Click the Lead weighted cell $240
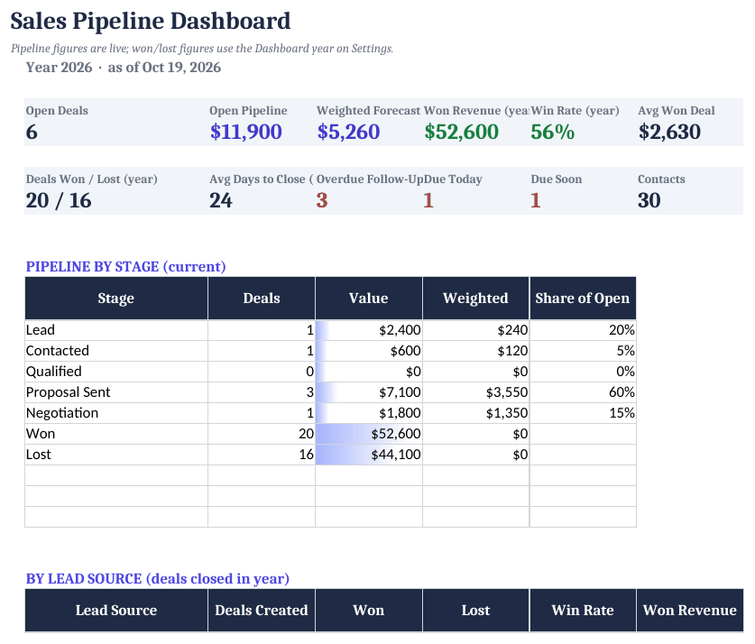755x644 pixels. 475,330
